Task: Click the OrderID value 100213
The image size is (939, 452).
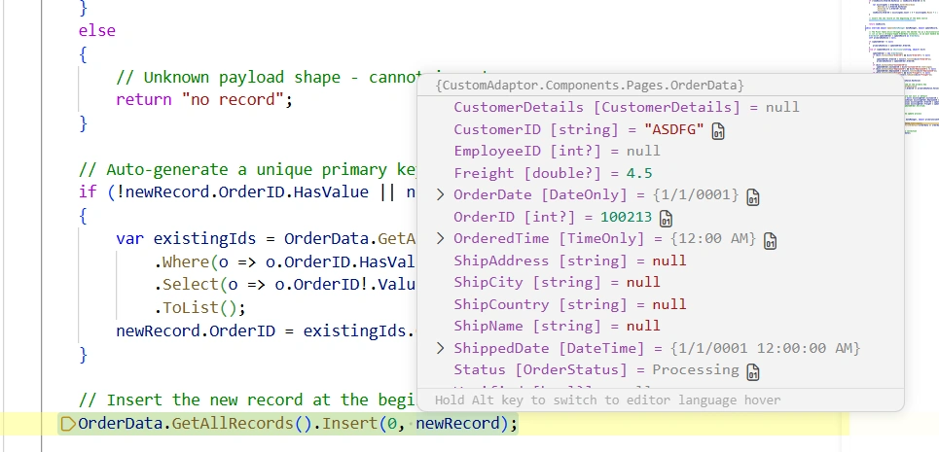Action: coord(626,217)
